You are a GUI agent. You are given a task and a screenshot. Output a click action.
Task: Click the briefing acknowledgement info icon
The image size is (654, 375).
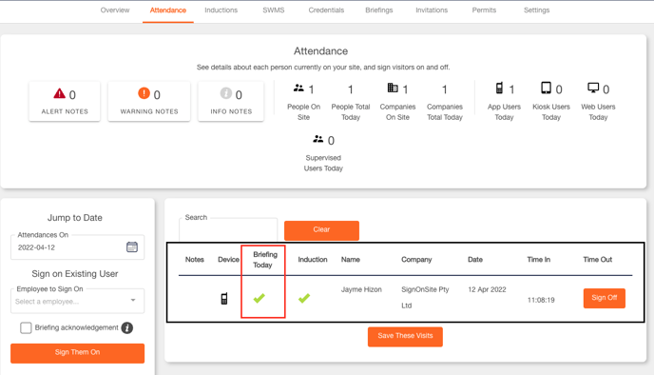point(127,327)
